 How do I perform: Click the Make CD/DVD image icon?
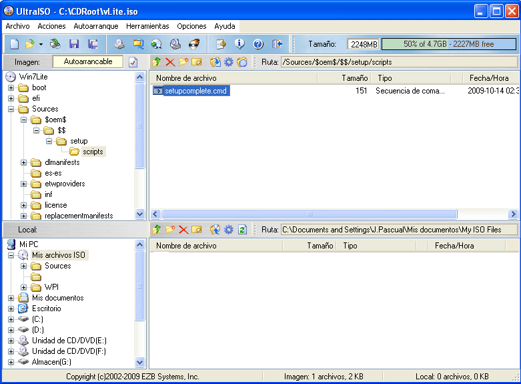pos(119,44)
